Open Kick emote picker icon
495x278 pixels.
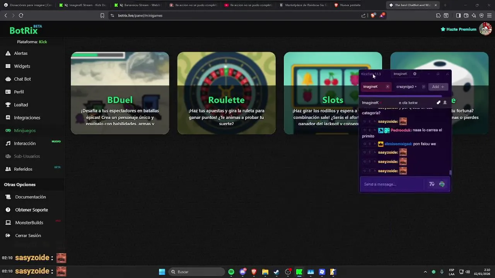tap(442, 184)
